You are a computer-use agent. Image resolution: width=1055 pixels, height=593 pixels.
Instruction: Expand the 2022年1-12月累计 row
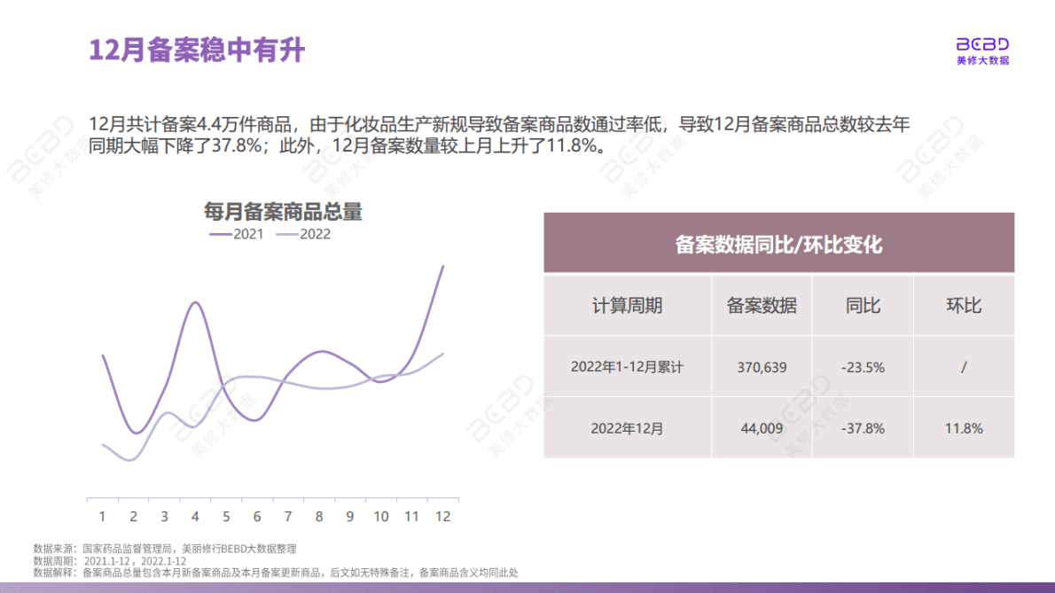coord(628,366)
